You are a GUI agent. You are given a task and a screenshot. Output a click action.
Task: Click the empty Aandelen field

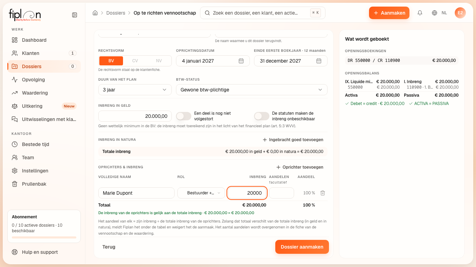[282, 193]
